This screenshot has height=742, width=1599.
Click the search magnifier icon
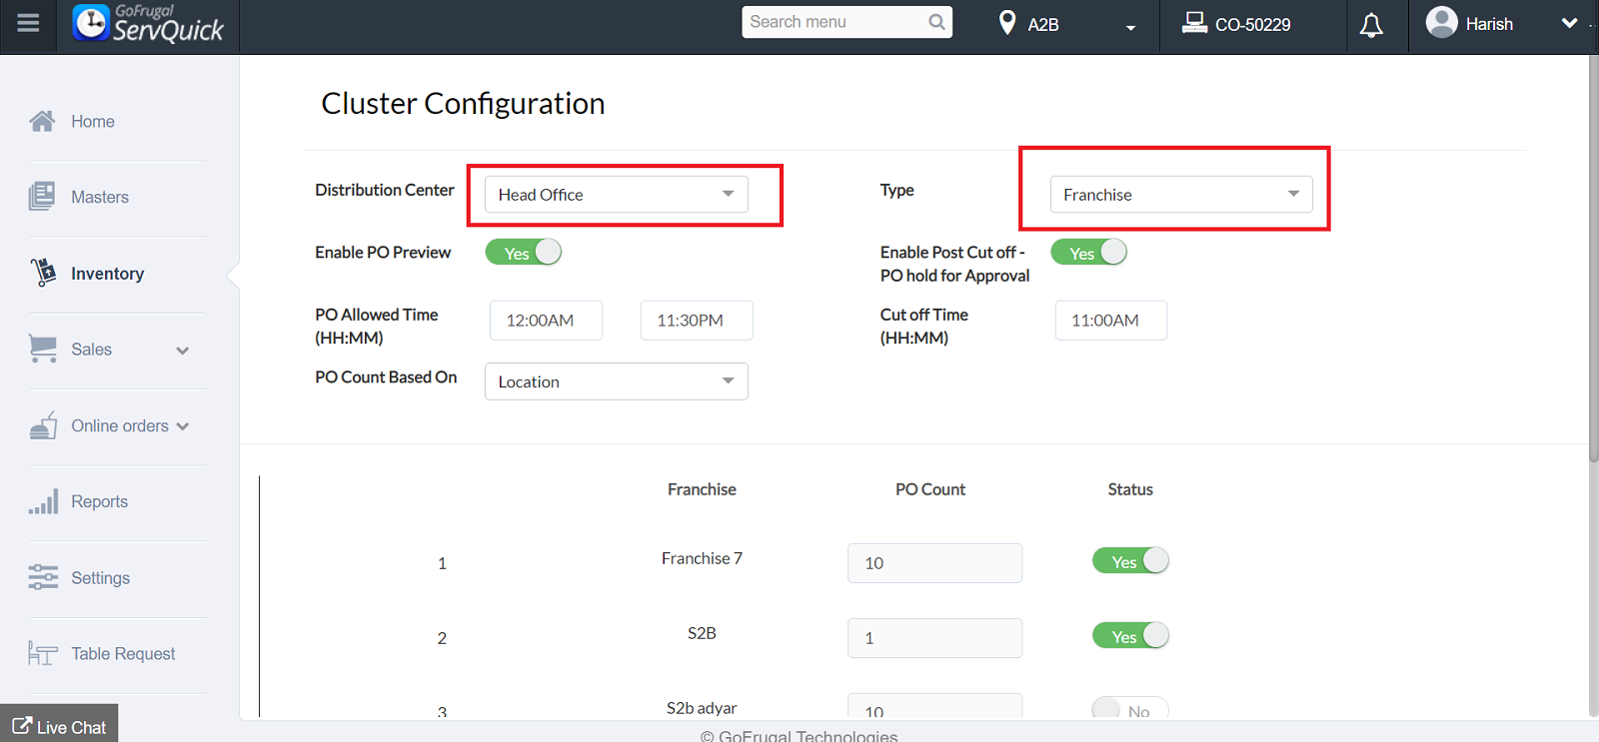pos(936,22)
